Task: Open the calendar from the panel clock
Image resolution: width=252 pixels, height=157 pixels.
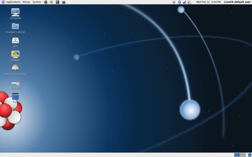Action: point(208,2)
